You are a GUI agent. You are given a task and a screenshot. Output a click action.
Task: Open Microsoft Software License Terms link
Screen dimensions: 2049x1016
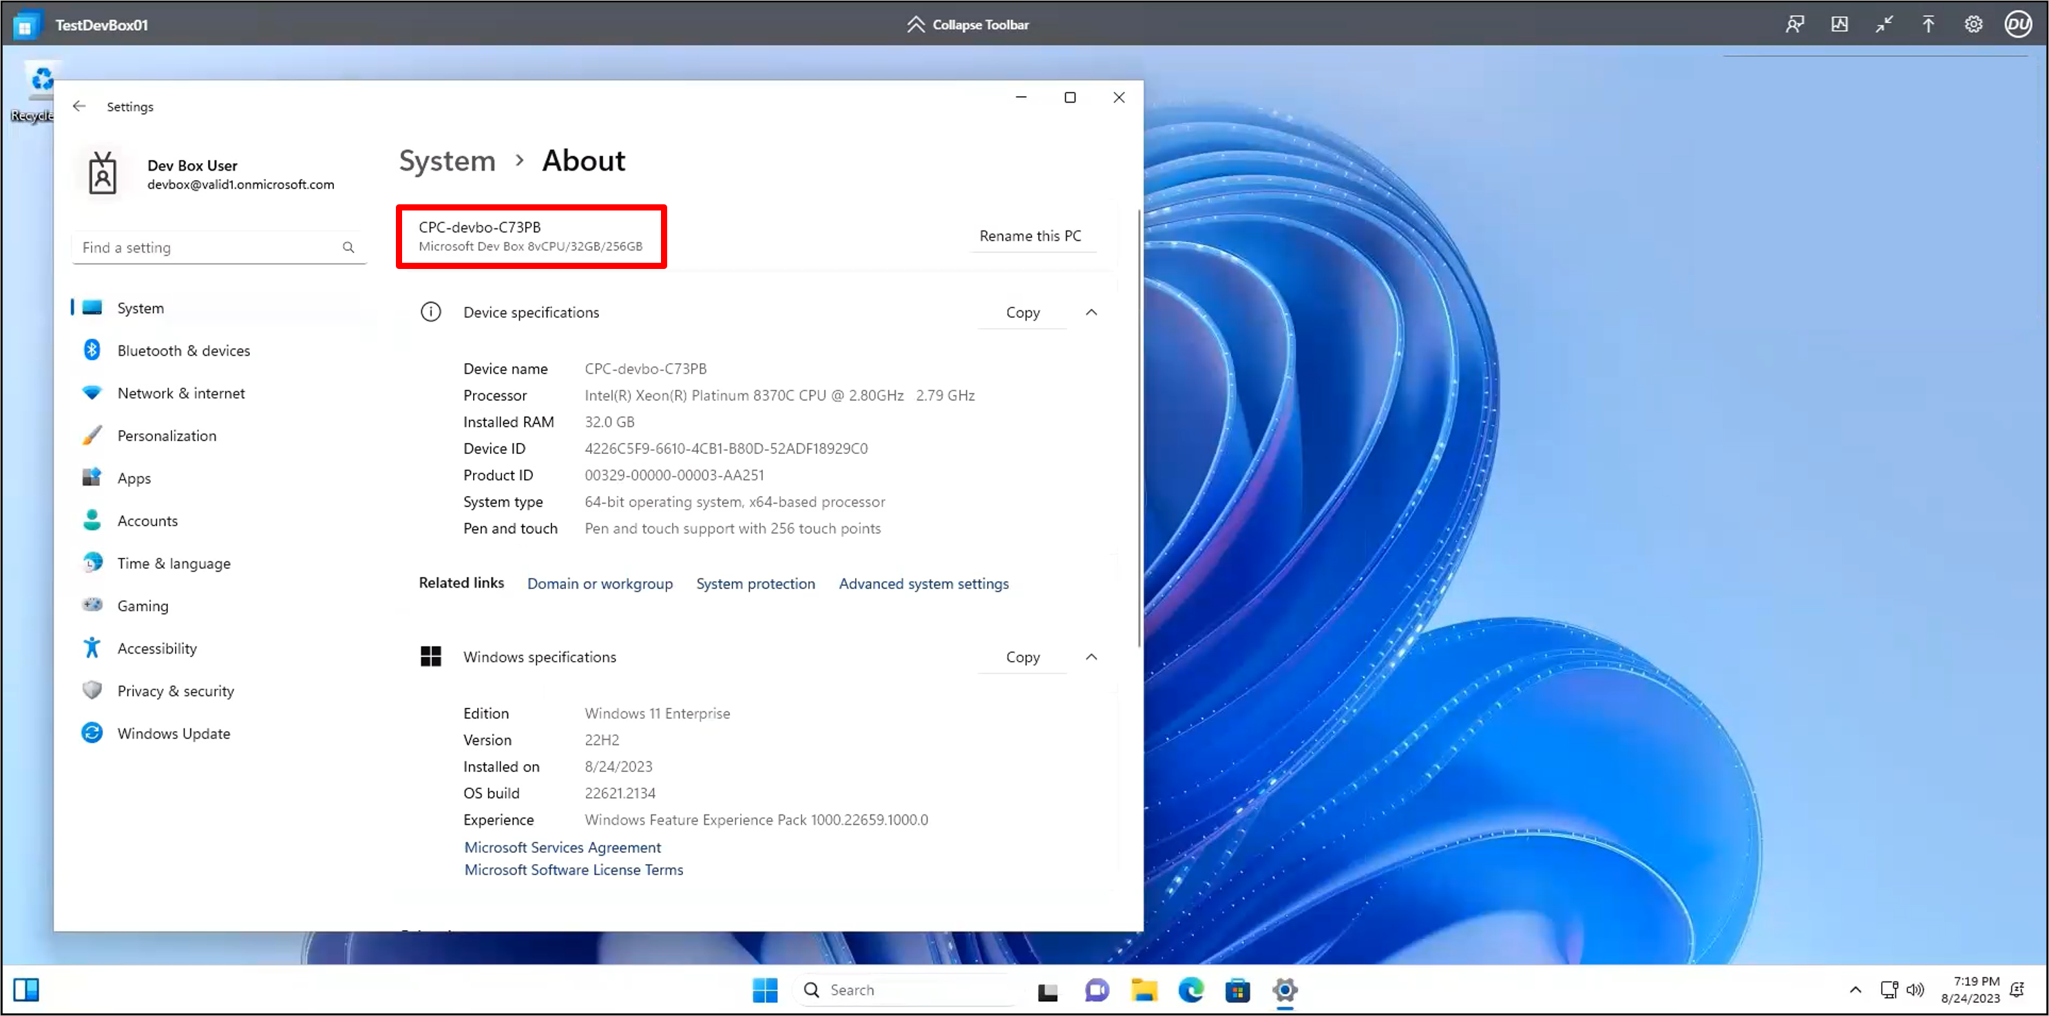[x=574, y=869]
